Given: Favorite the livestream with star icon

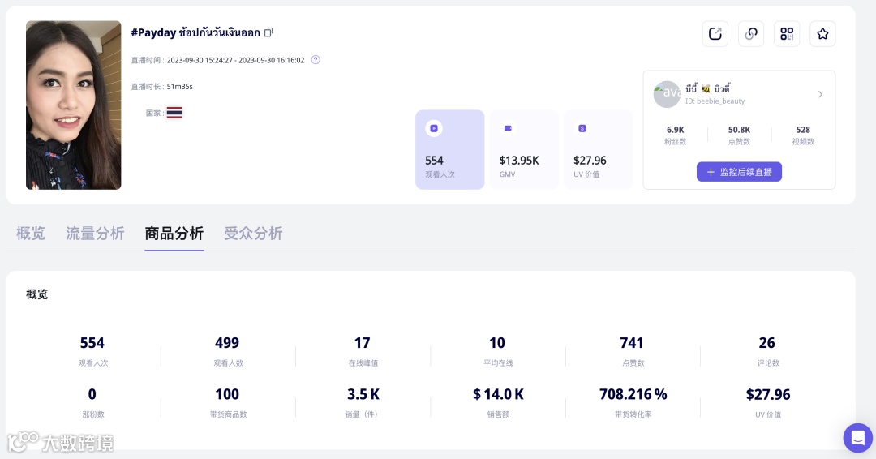Looking at the screenshot, I should tap(822, 33).
